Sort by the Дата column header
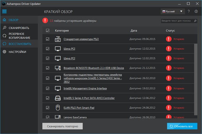This screenshot has height=134, width=202. point(134,31)
